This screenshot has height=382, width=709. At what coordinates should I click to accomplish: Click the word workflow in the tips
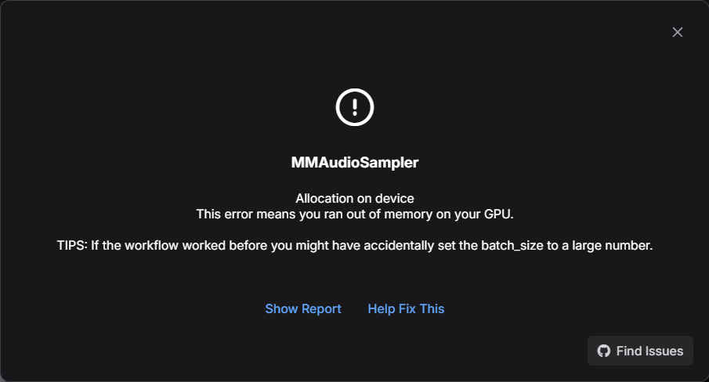point(152,246)
